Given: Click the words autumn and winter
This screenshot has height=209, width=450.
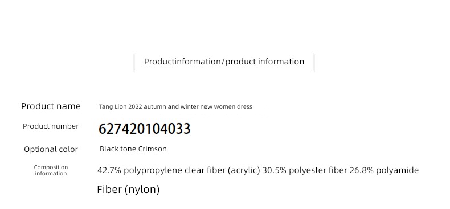Looking at the screenshot, I should (x=171, y=107).
